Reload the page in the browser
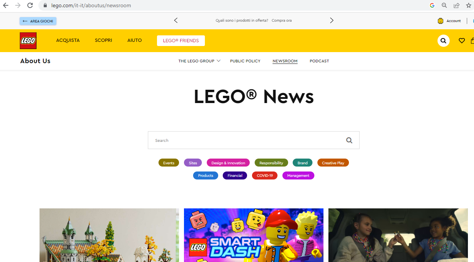 click(30, 5)
